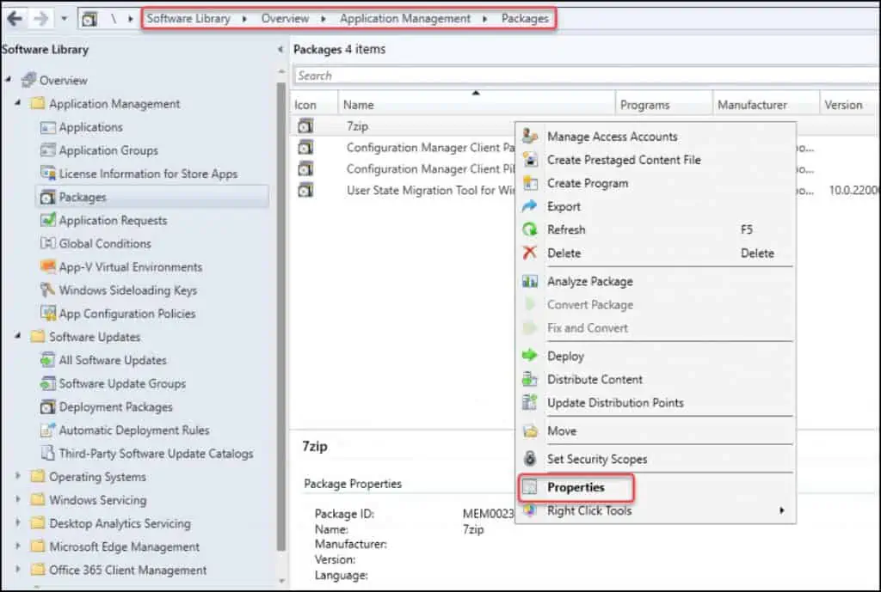Click the Deployment Packages icon
Viewport: 881px width, 592px height.
point(48,406)
